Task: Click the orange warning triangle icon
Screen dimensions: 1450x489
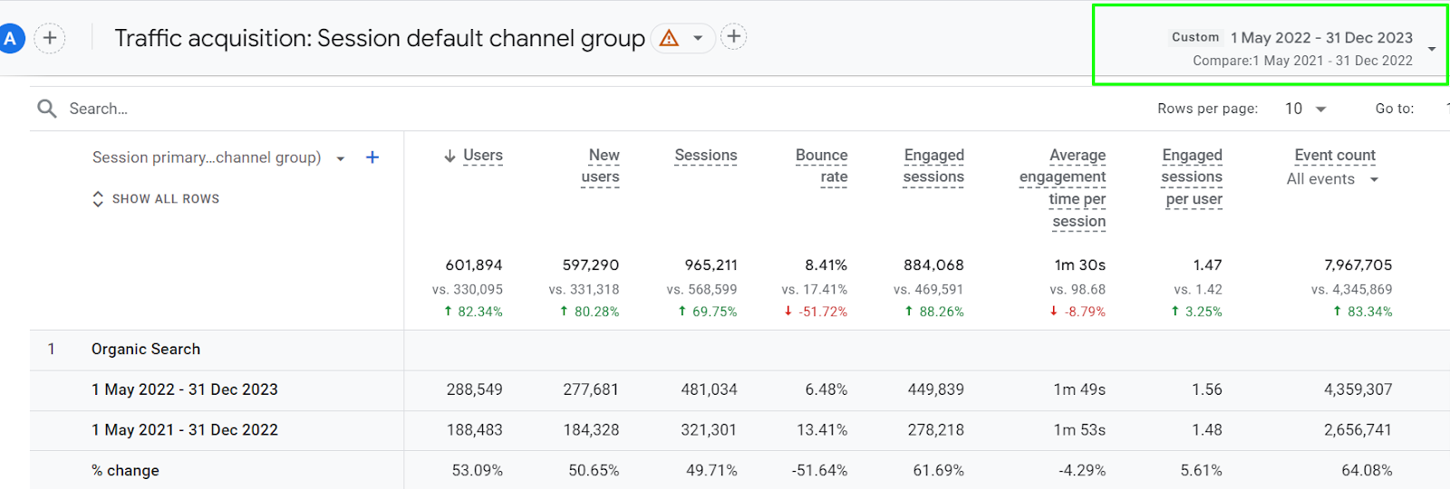Action: pyautogui.click(x=669, y=38)
